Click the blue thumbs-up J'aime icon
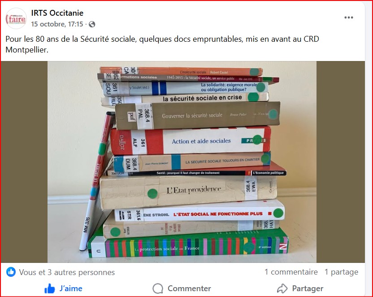 point(49,288)
